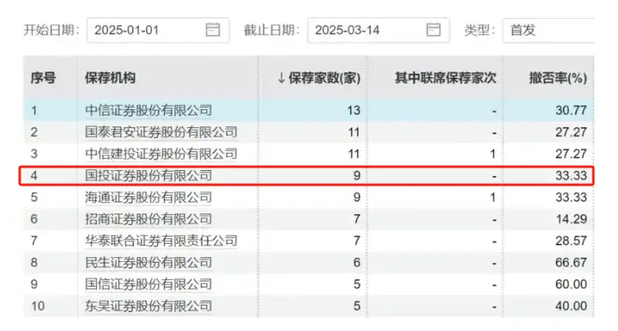Open 国投证券股份有限公司 link
This screenshot has height=331, width=618.
coord(149,176)
